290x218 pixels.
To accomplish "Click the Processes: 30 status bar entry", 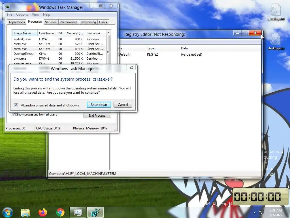I will [20, 128].
